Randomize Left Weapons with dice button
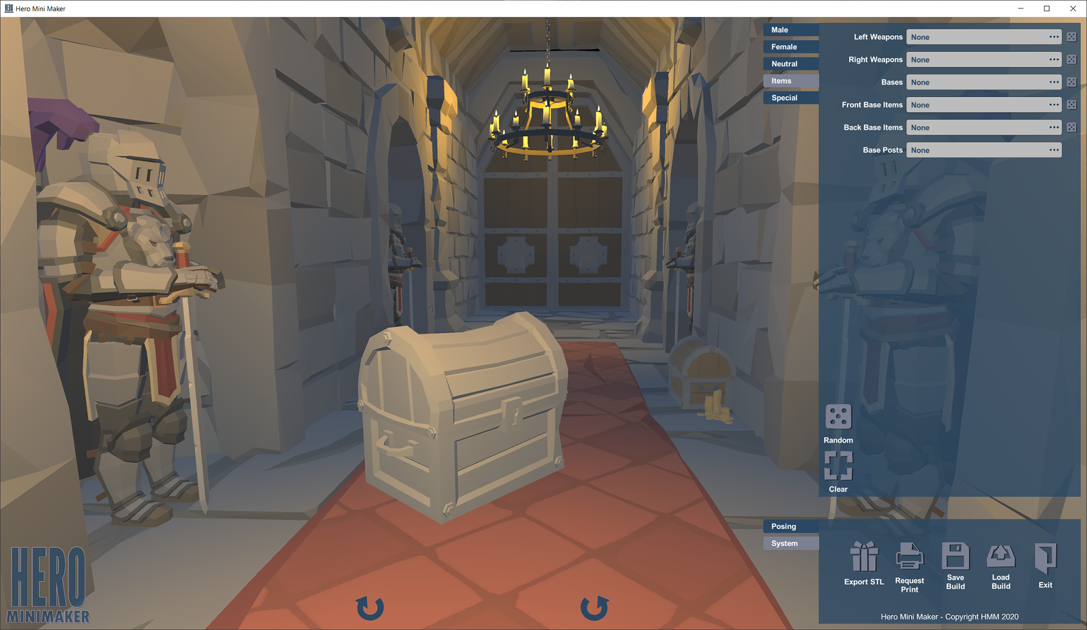Screen dimensions: 1087x630 pos(1071,37)
